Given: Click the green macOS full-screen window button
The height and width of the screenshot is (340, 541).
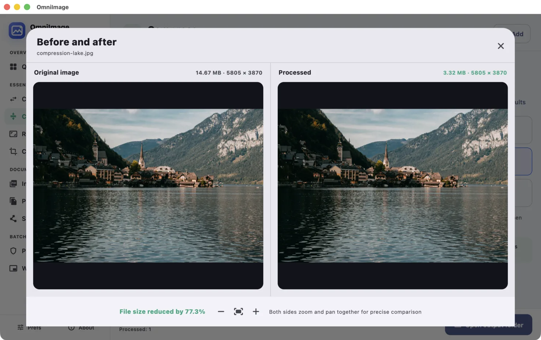Looking at the screenshot, I should (27, 7).
